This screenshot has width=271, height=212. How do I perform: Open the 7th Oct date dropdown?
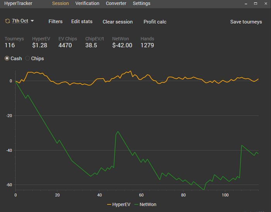pyautogui.click(x=20, y=21)
